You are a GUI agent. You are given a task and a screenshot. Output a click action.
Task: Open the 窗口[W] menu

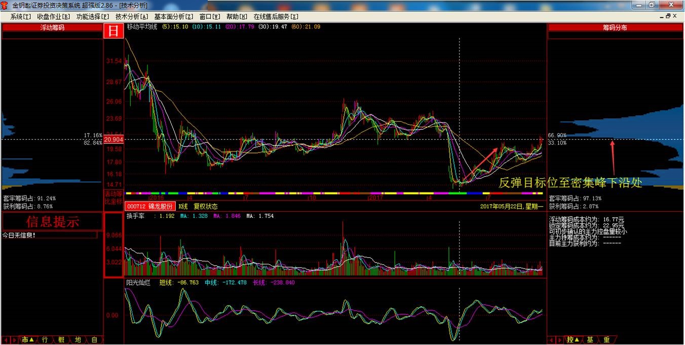pos(210,16)
